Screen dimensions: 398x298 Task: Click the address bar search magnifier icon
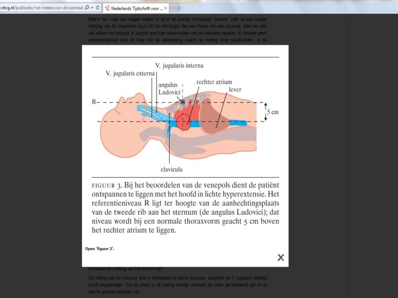87,8
